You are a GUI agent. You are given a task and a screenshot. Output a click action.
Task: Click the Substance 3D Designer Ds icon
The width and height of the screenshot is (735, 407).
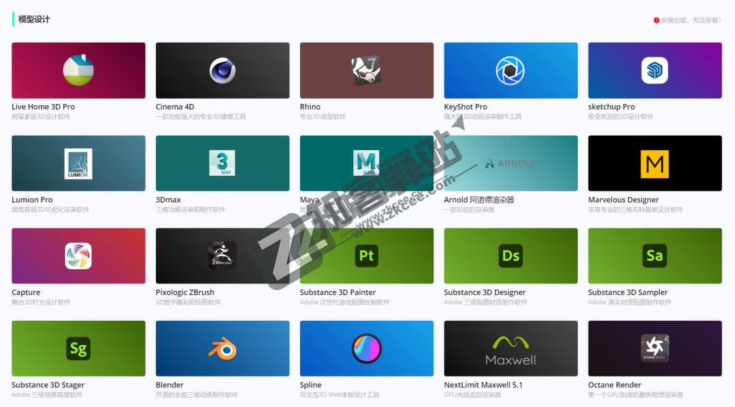pos(510,256)
